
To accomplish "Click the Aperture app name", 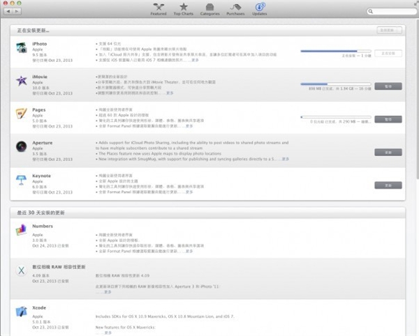I will [43, 143].
